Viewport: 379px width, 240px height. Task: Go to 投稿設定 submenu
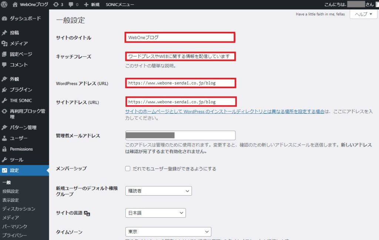pos(11,191)
